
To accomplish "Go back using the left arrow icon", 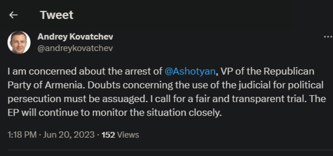I will [x=13, y=15].
